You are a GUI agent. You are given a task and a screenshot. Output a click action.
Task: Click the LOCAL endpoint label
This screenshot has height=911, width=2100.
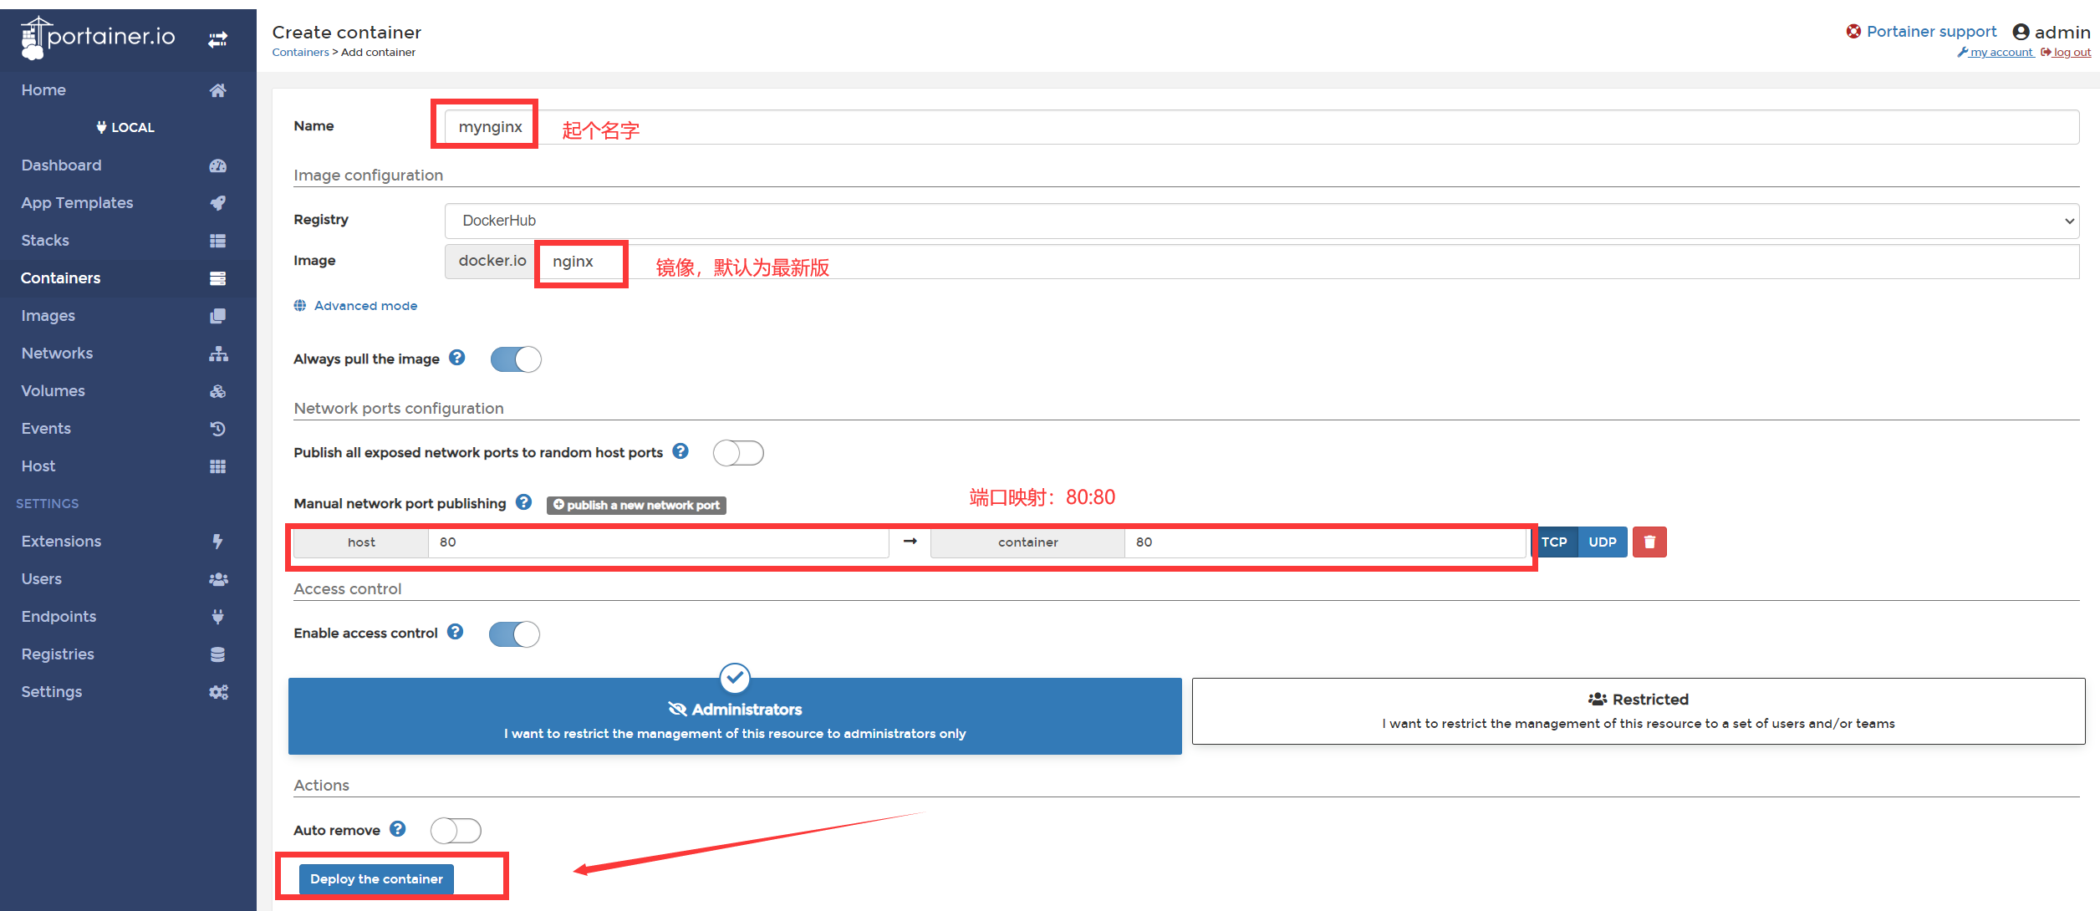125,127
